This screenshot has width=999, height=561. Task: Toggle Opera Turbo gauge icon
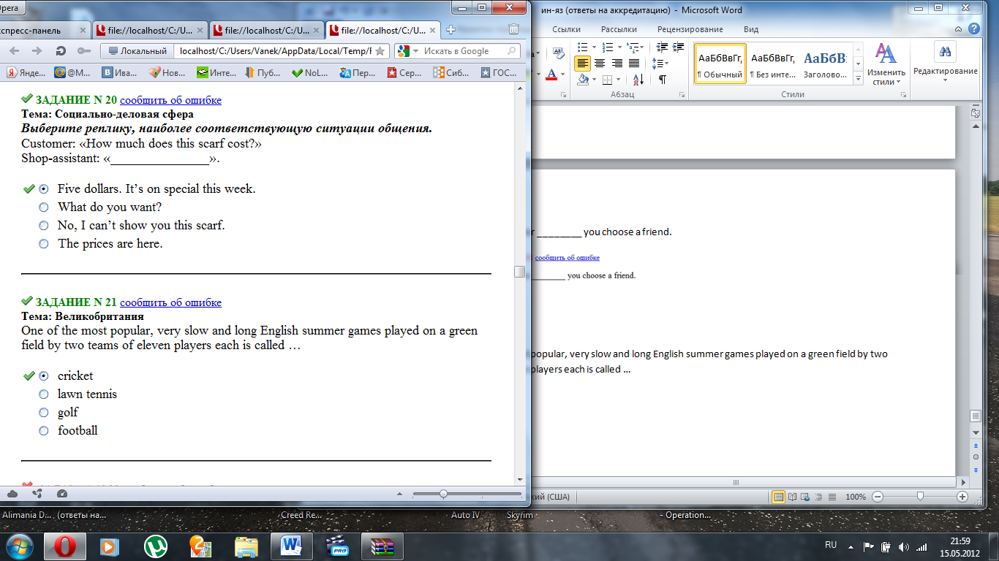click(61, 495)
